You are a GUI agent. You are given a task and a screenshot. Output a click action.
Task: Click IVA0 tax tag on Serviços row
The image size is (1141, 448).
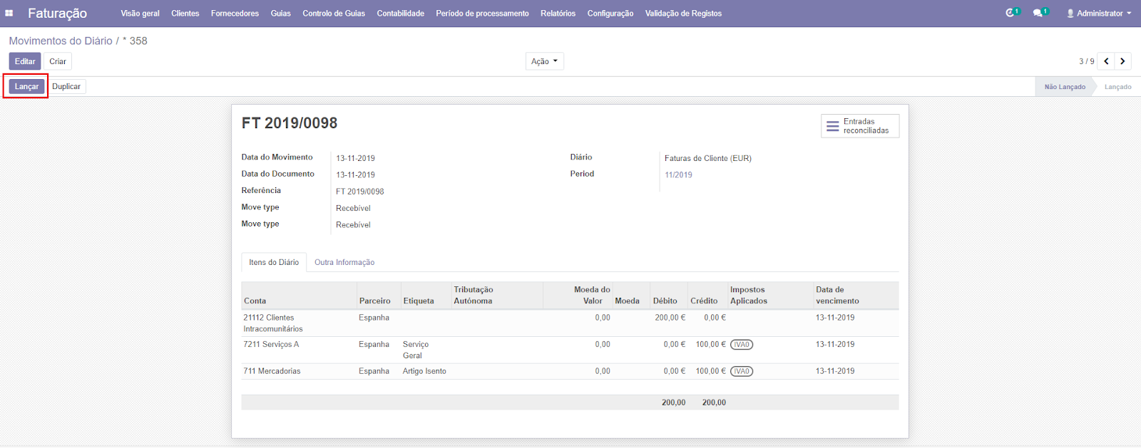pyautogui.click(x=742, y=345)
